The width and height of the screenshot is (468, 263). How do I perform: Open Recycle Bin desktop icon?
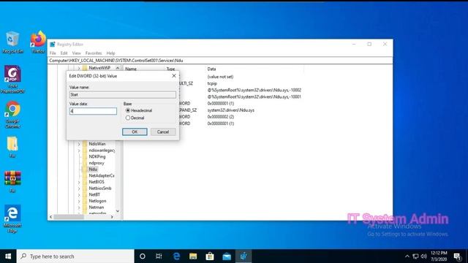[x=12, y=42]
